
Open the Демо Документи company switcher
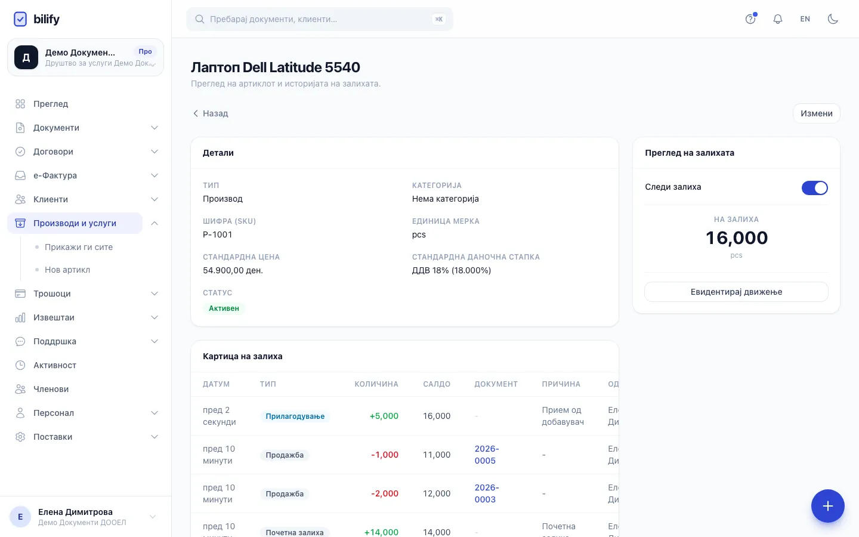tap(85, 57)
